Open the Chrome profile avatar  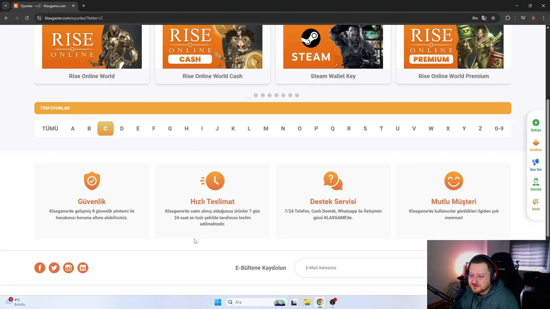(x=533, y=18)
